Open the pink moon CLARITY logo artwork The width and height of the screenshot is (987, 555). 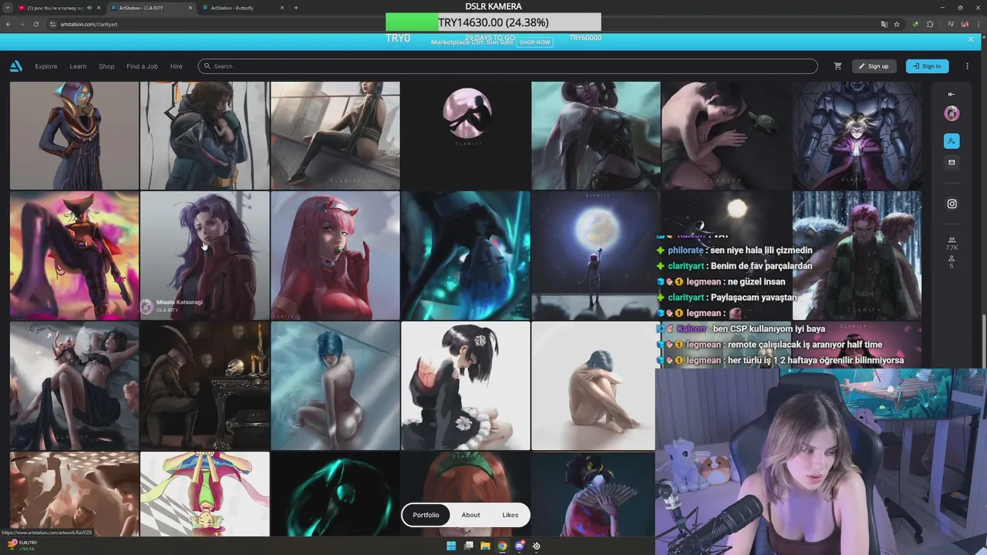[x=466, y=136]
